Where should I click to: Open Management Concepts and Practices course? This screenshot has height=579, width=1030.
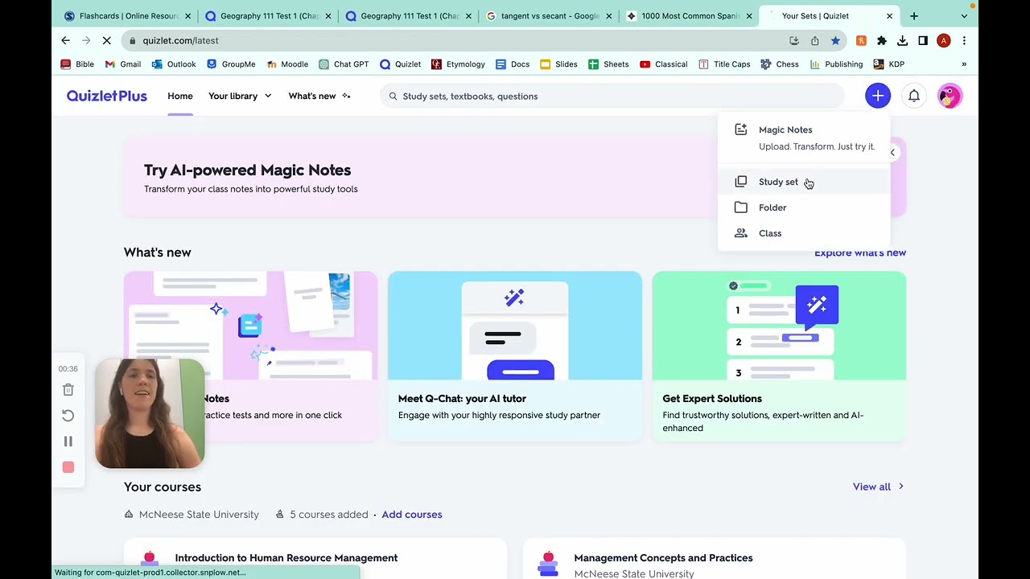click(x=715, y=558)
